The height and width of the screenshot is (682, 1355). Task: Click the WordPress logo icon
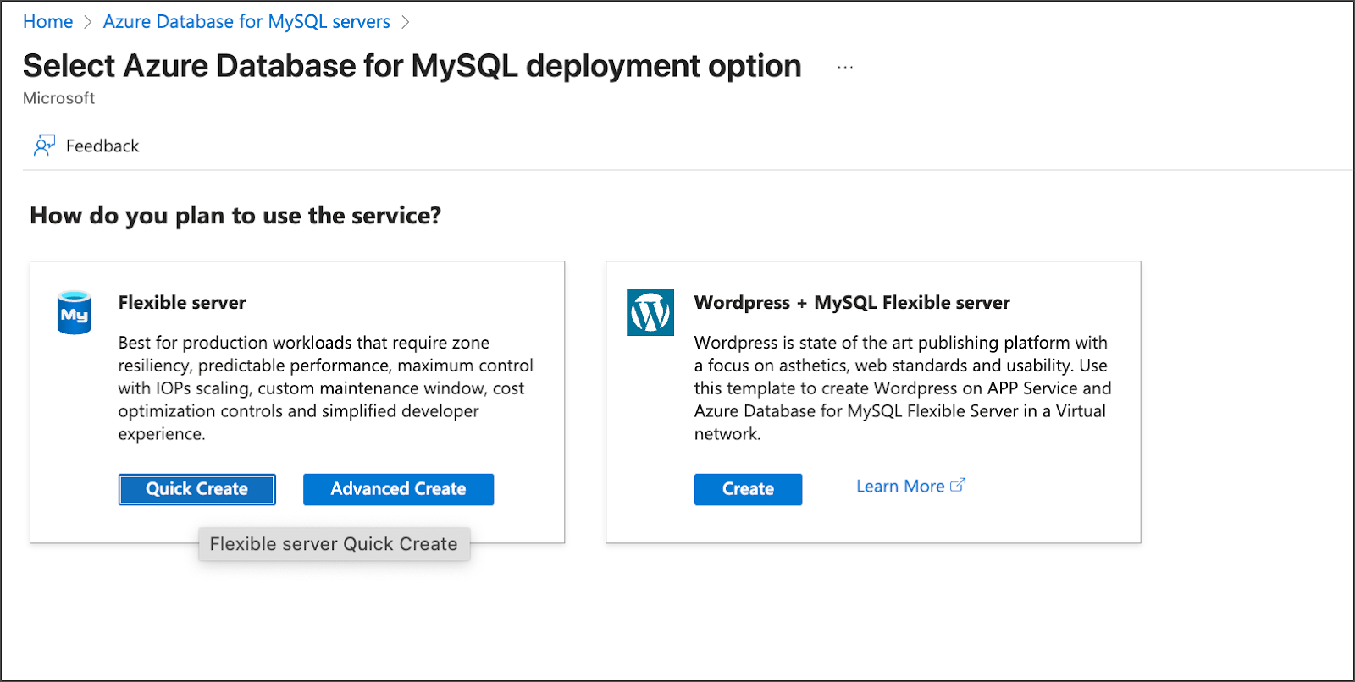click(x=650, y=312)
